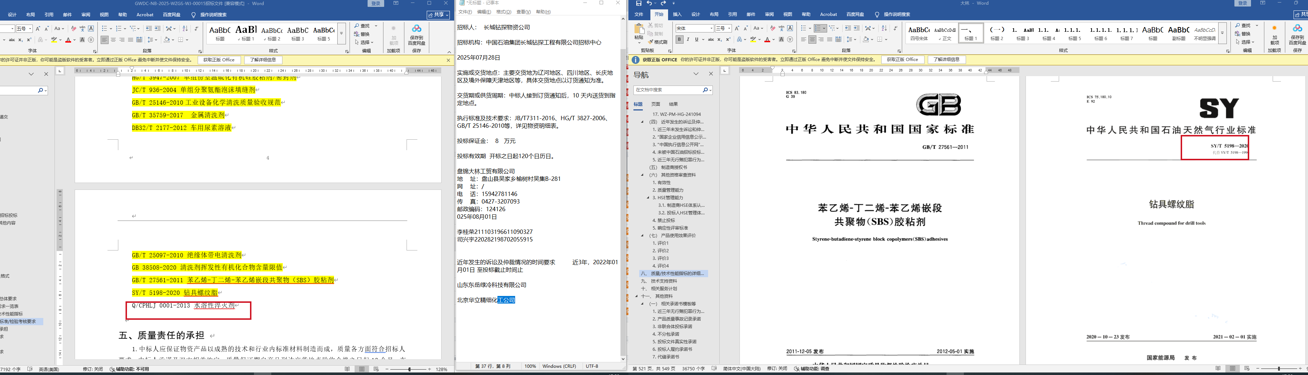Collapse '（六）其他资格审查资料' in navigation tree
This screenshot has width=1308, height=375.
coord(642,175)
